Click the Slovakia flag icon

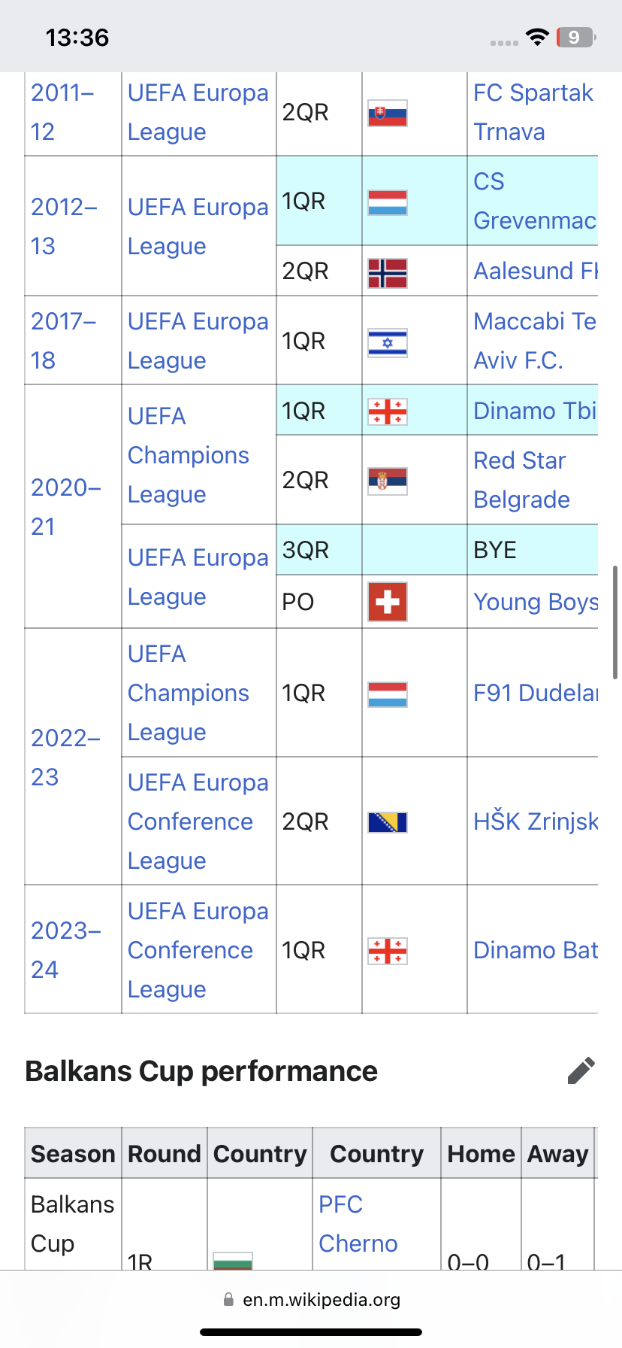coord(388,114)
